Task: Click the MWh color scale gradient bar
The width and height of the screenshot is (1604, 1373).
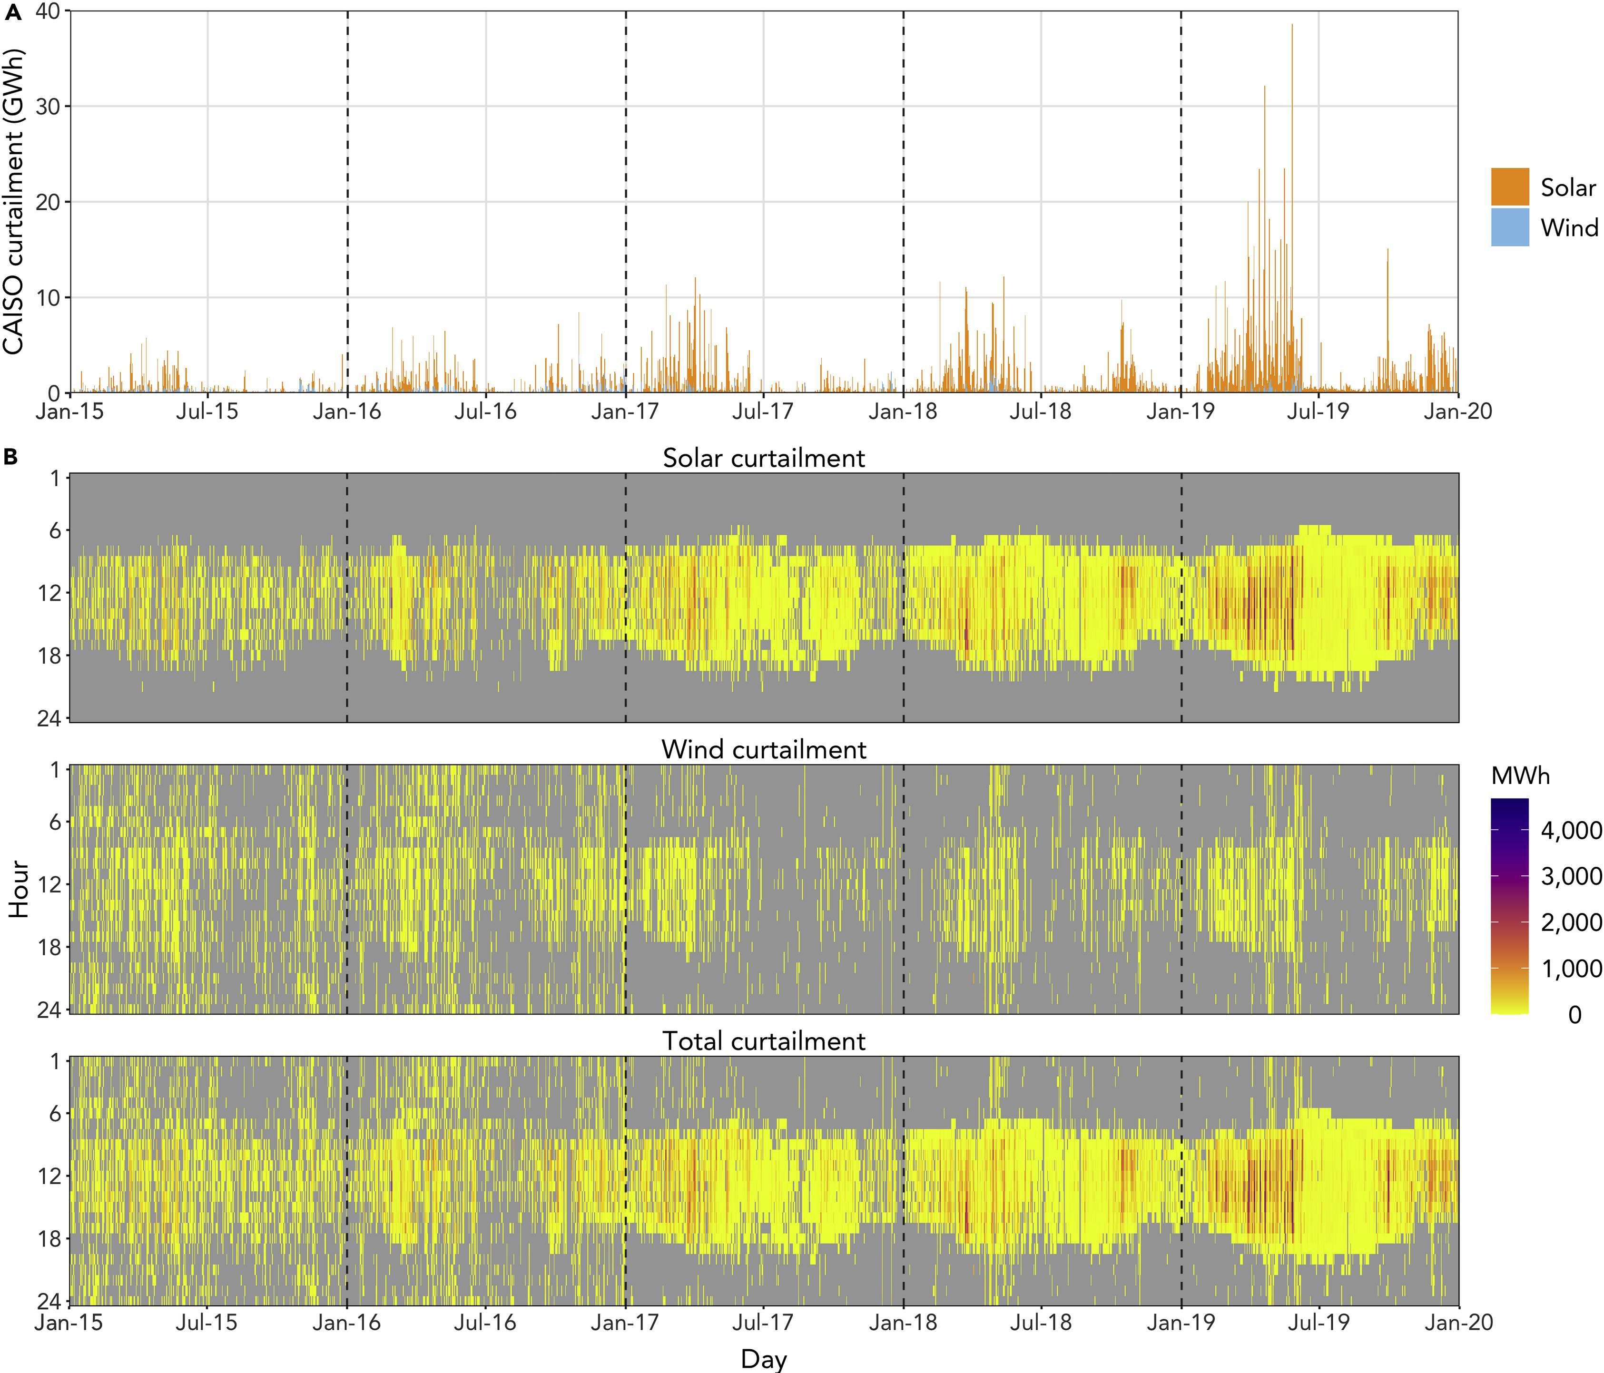Action: coord(1510,905)
